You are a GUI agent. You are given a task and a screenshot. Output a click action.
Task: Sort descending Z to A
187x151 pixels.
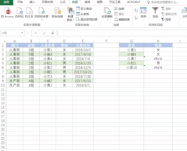click(x=136, y=18)
